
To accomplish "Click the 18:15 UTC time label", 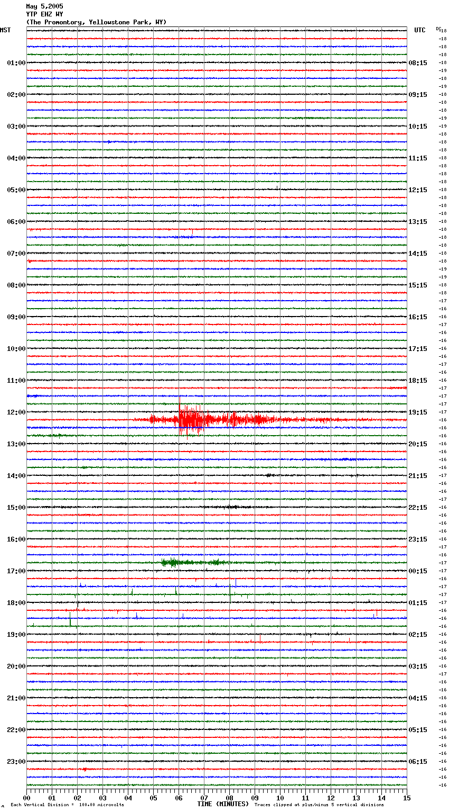I will click(418, 381).
